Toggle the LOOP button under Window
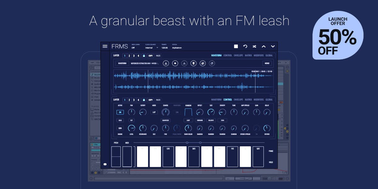The height and width of the screenshot is (189, 378). point(188,120)
